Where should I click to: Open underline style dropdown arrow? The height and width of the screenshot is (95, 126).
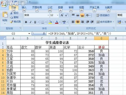(38, 22)
